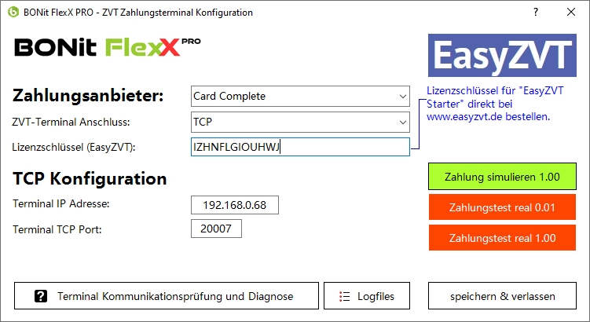Close the configuration window

[x=571, y=12]
